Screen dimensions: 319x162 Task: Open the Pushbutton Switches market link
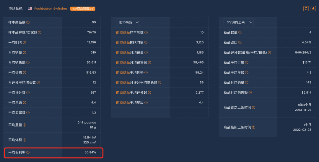click(51, 9)
